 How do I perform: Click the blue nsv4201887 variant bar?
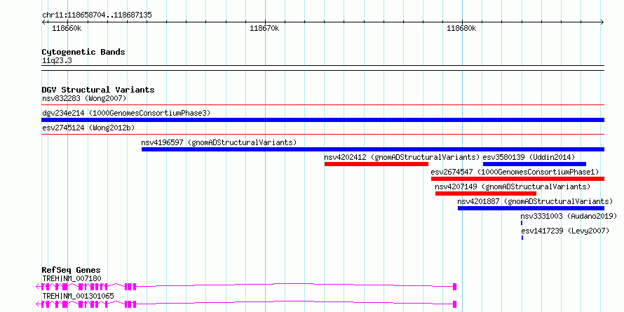pyautogui.click(x=531, y=208)
